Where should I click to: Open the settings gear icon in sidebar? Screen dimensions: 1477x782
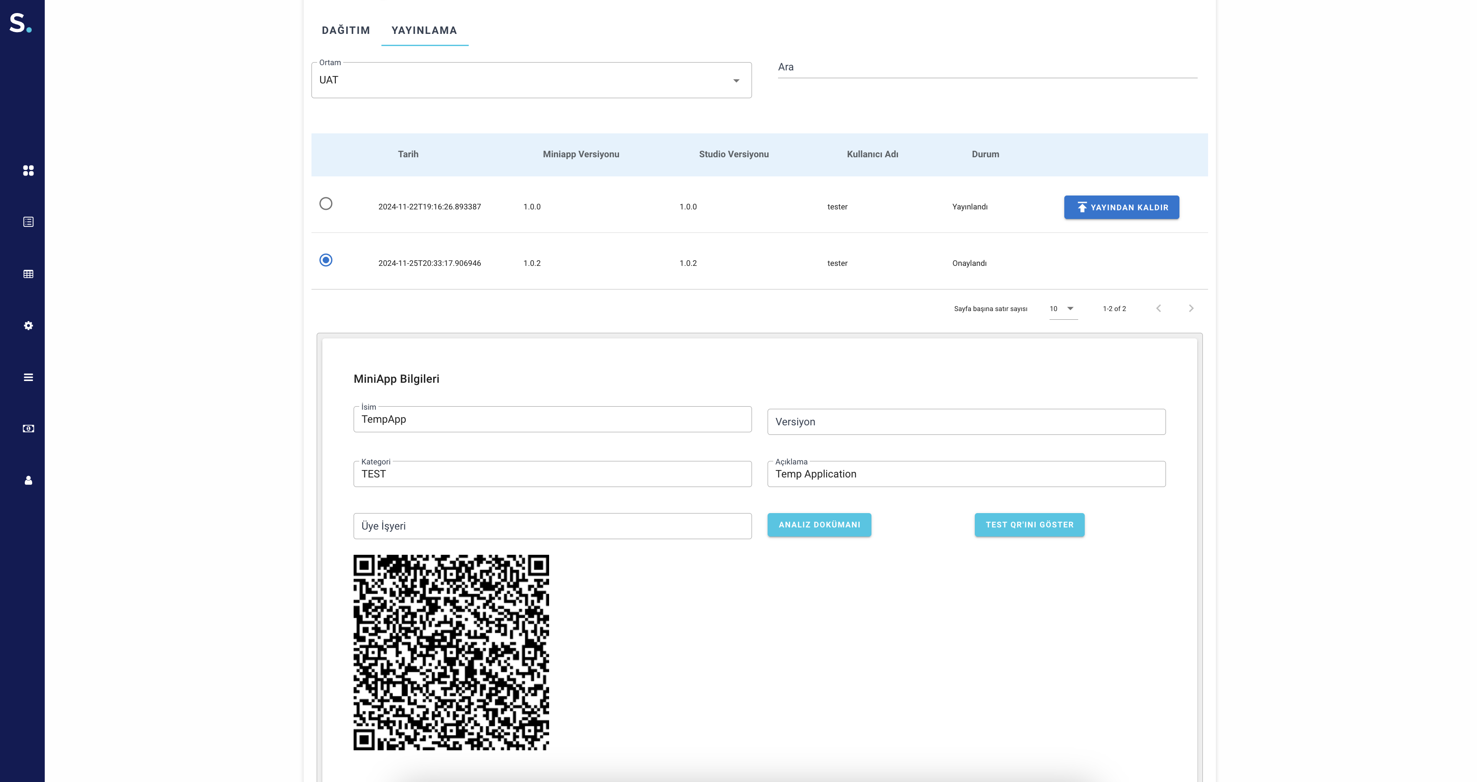28,326
